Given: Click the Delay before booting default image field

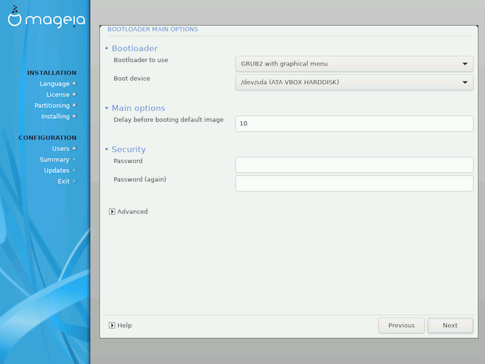Looking at the screenshot, I should (354, 124).
